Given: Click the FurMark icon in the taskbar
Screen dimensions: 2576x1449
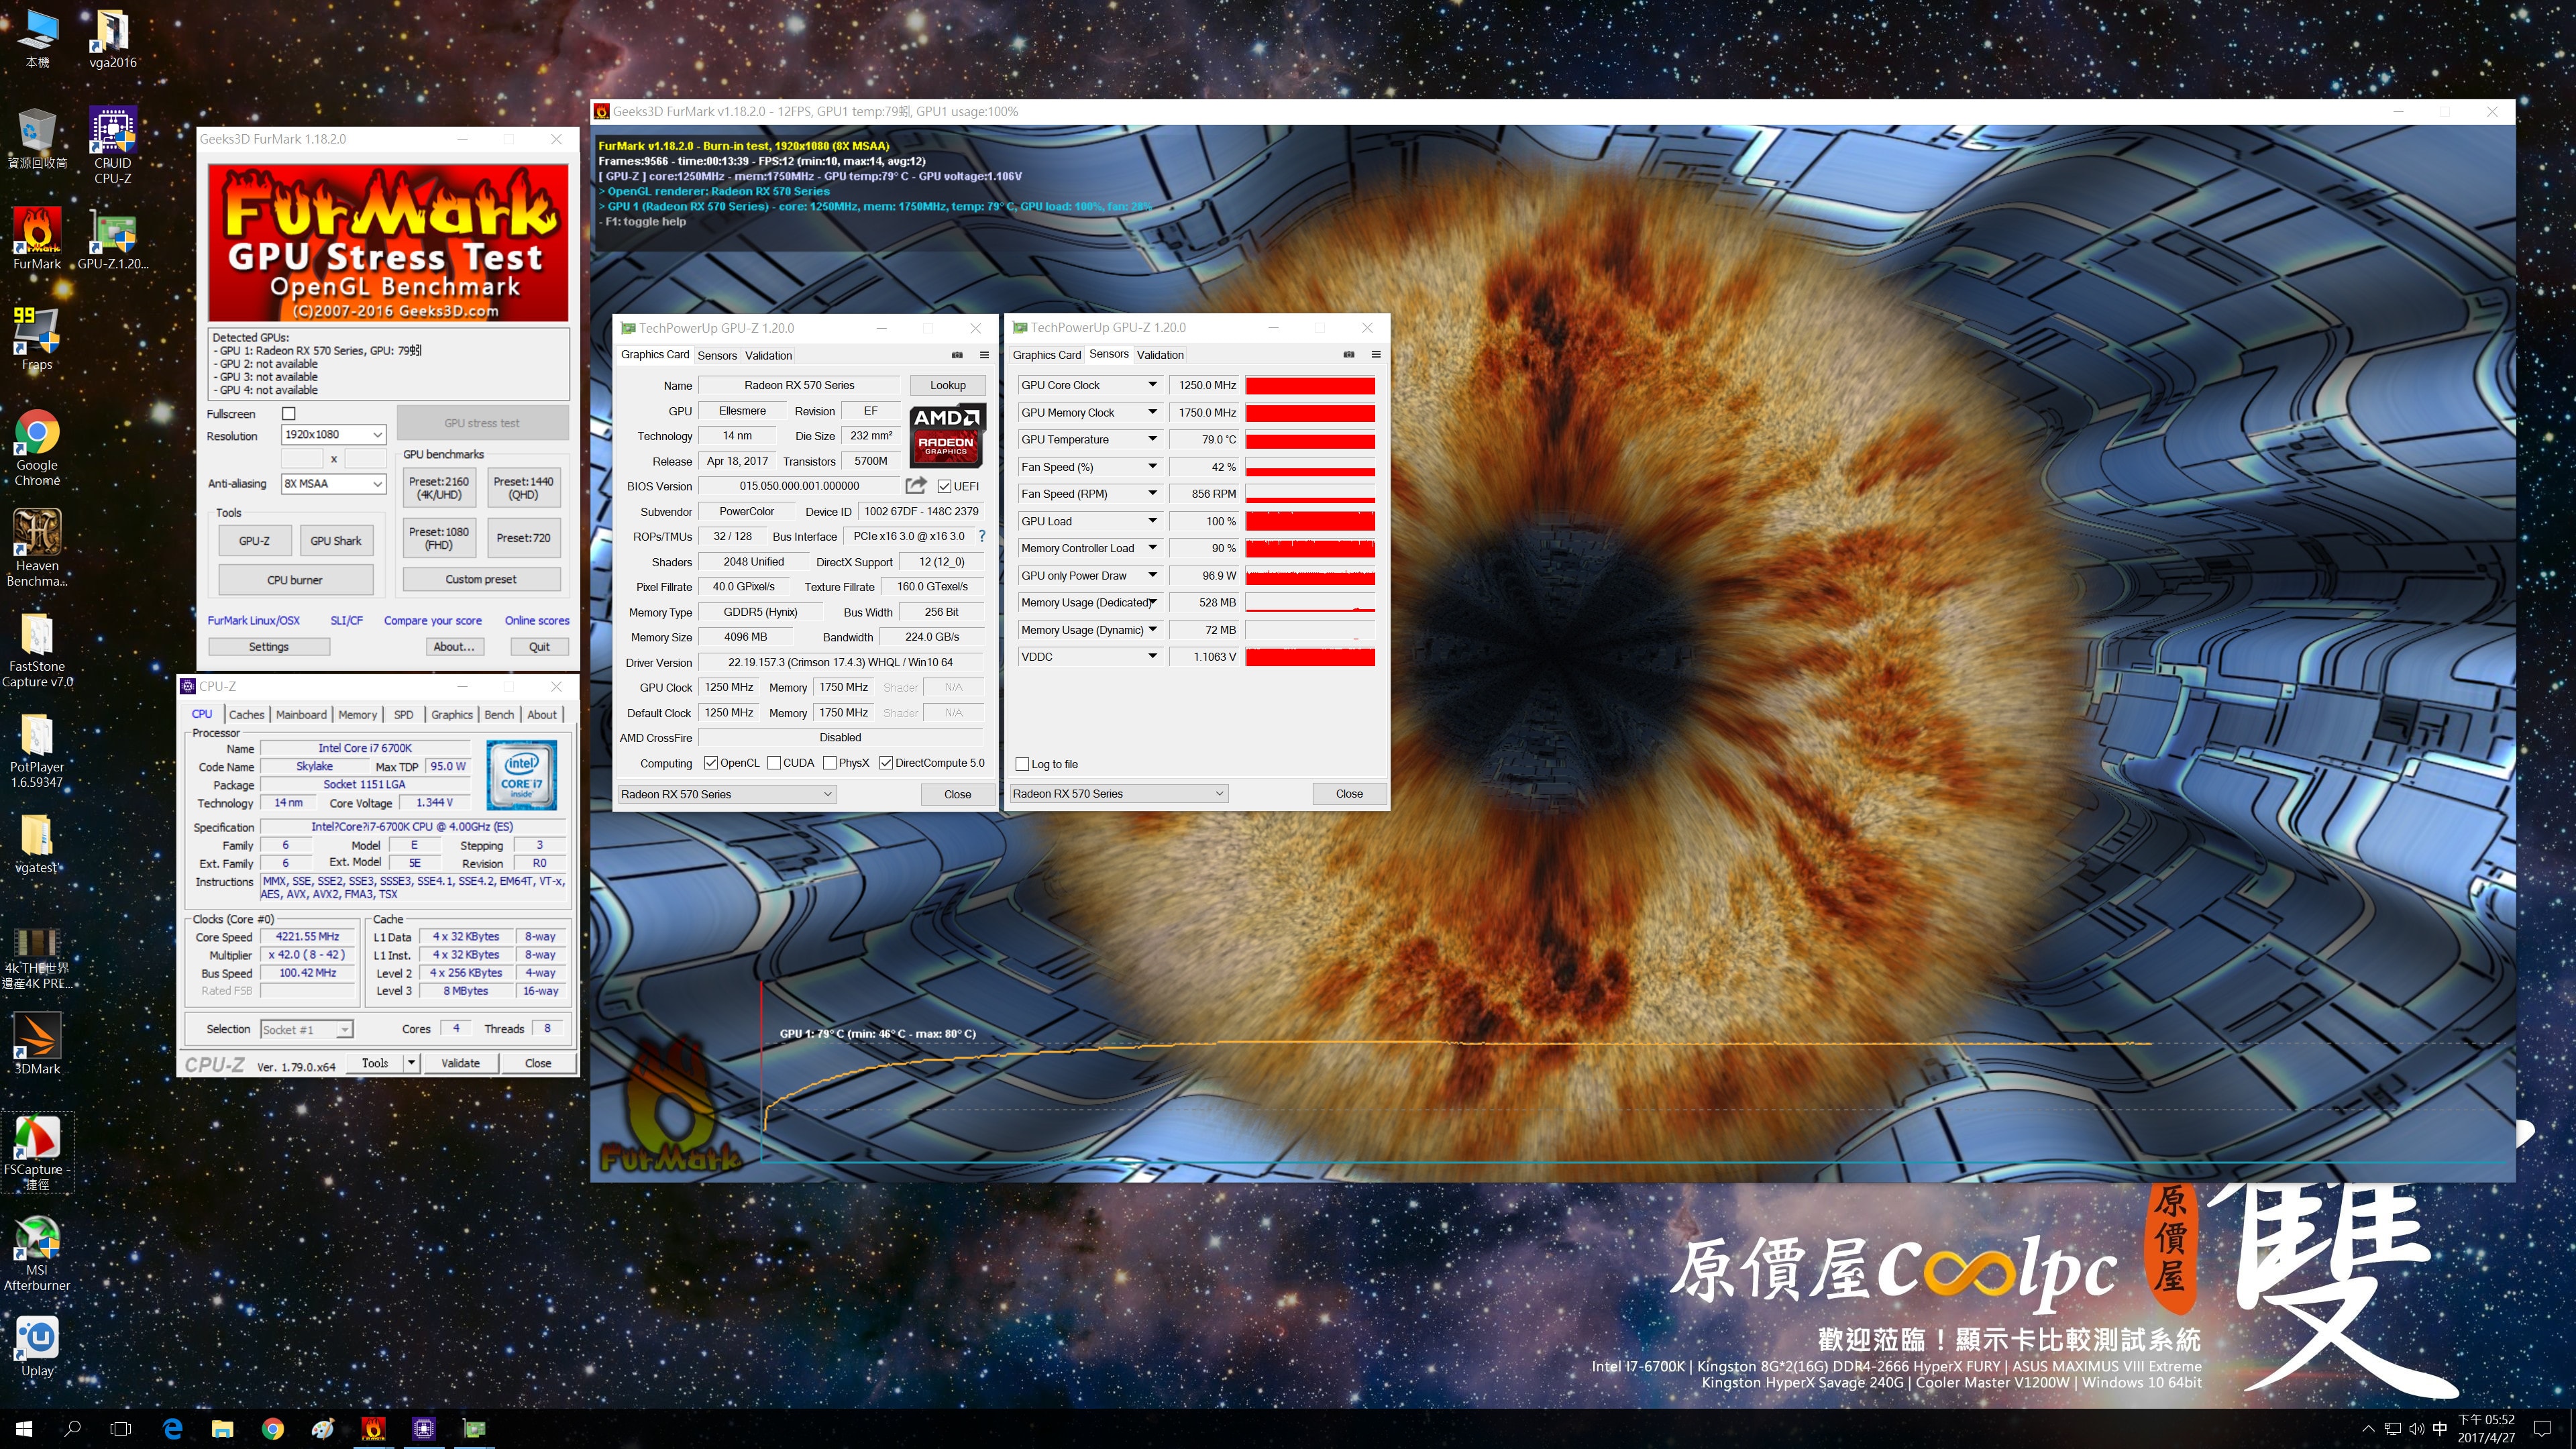Looking at the screenshot, I should pyautogui.click(x=373, y=1428).
